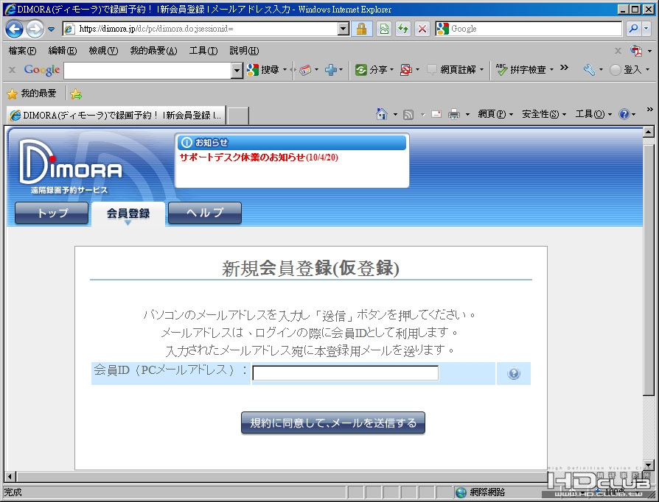
Task: Click the Google Toolbar bookmarks icon
Action: (306, 70)
